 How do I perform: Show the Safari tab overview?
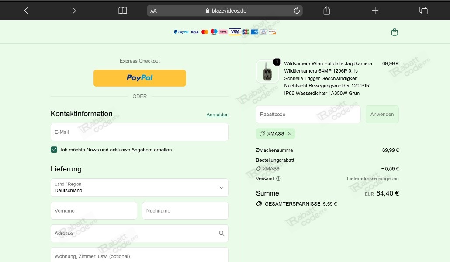423,10
